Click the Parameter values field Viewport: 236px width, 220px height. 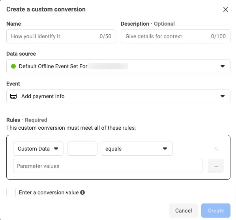(108, 166)
